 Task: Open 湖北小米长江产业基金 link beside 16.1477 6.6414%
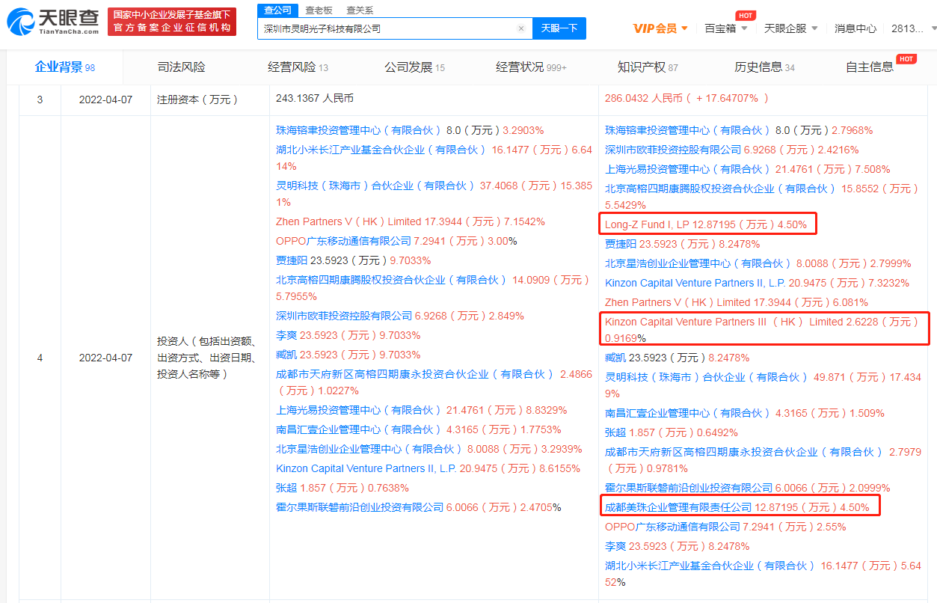tap(381, 150)
